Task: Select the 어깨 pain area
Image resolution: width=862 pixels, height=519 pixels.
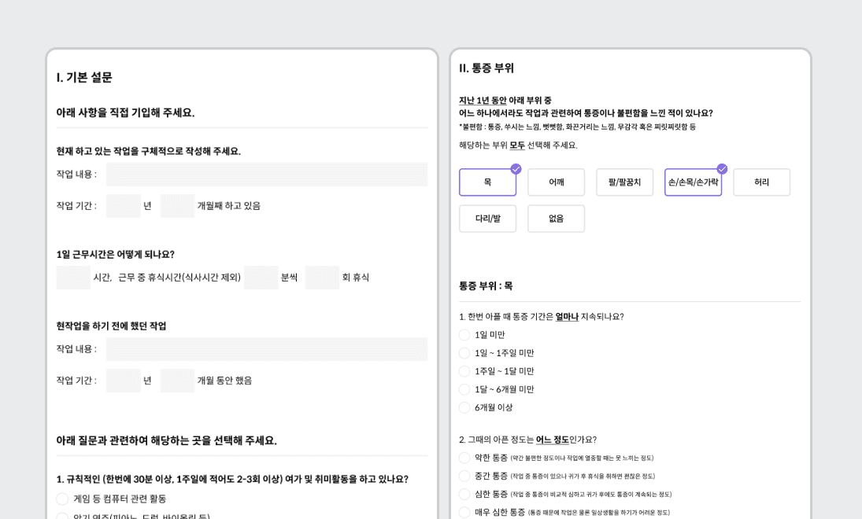Action: click(x=556, y=182)
